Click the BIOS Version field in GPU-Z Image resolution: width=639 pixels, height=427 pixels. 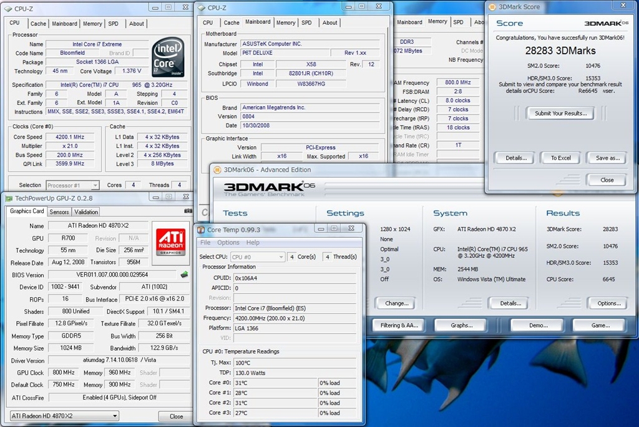(x=112, y=275)
